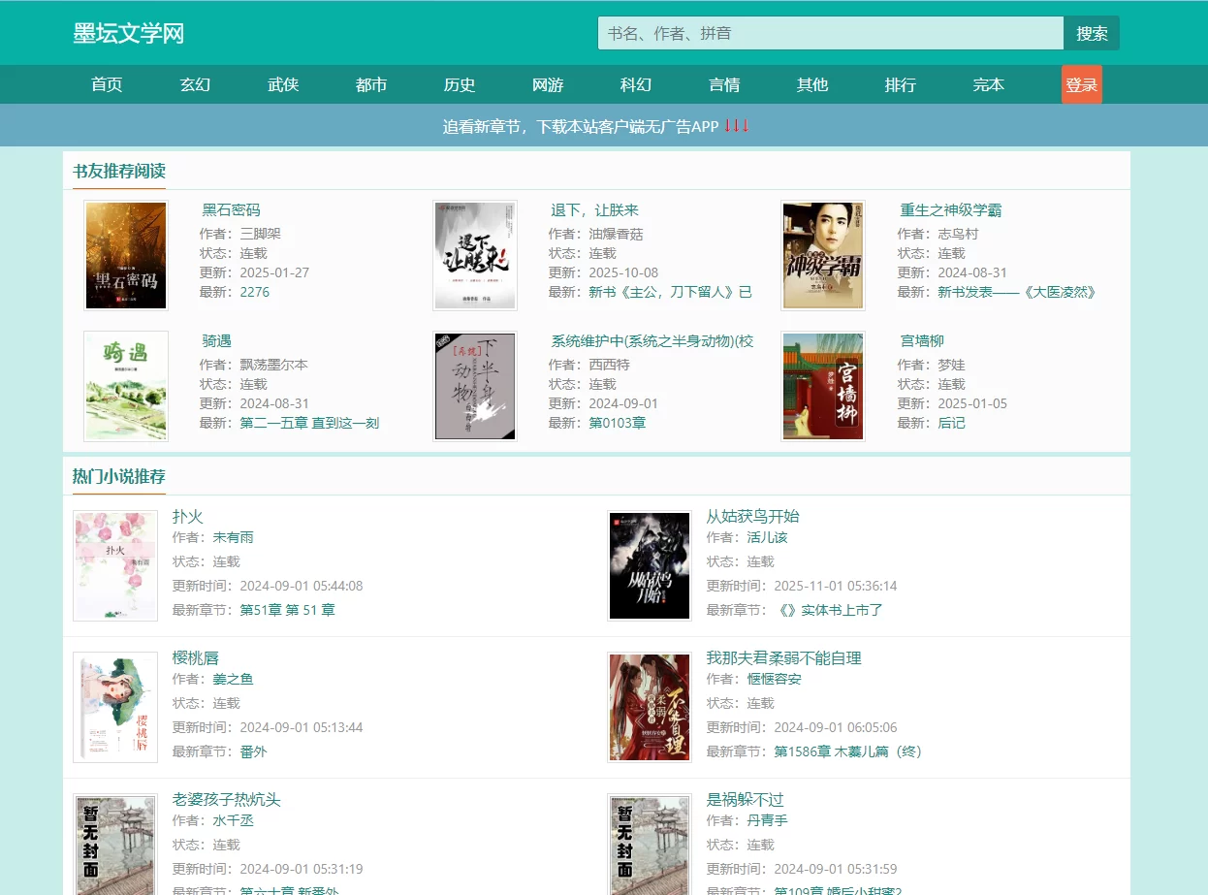Image resolution: width=1208 pixels, height=895 pixels.
Task: Click the 扑火 floral cover image
Action: [x=115, y=565]
